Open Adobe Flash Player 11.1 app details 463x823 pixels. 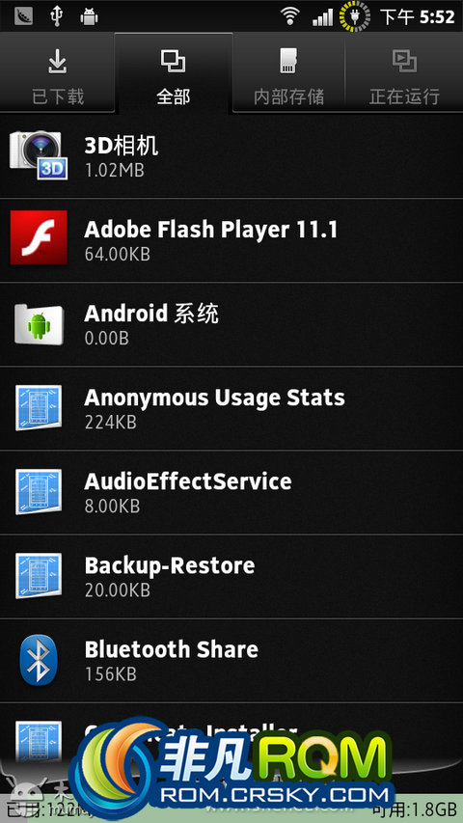[231, 240]
